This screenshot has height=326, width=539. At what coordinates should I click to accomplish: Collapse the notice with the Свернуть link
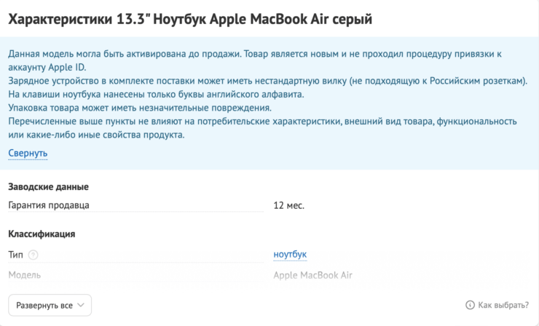pos(28,154)
